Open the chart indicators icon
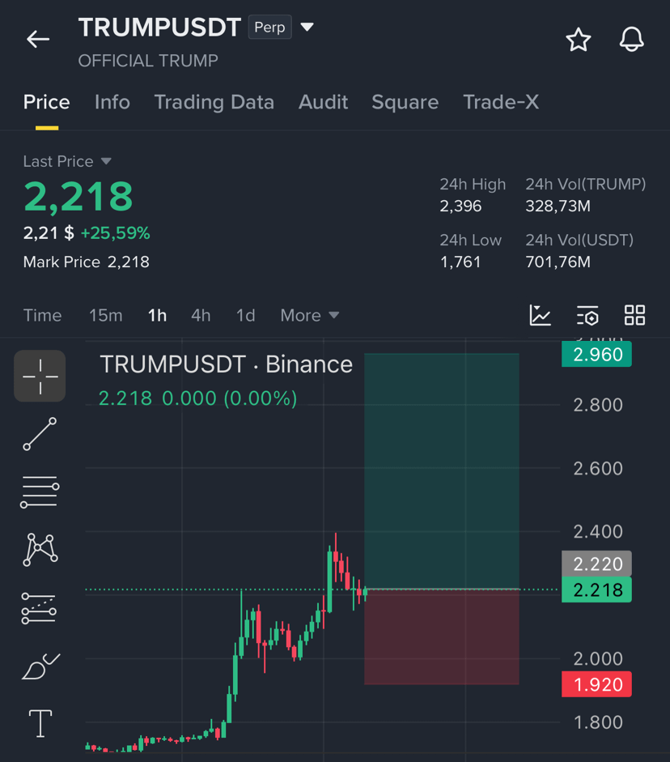The height and width of the screenshot is (762, 670). [x=540, y=315]
